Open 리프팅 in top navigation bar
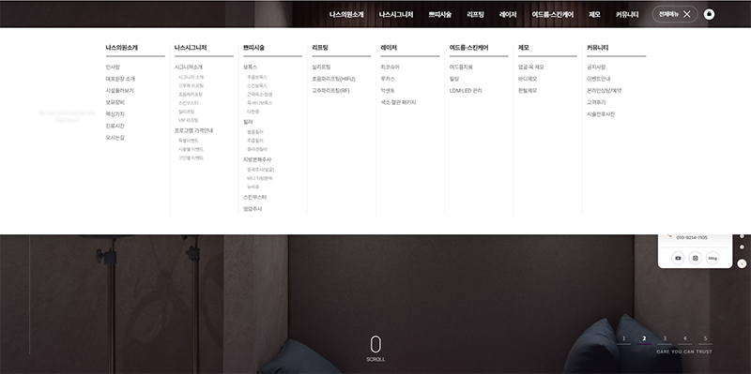This screenshot has width=751, height=374. (x=475, y=15)
